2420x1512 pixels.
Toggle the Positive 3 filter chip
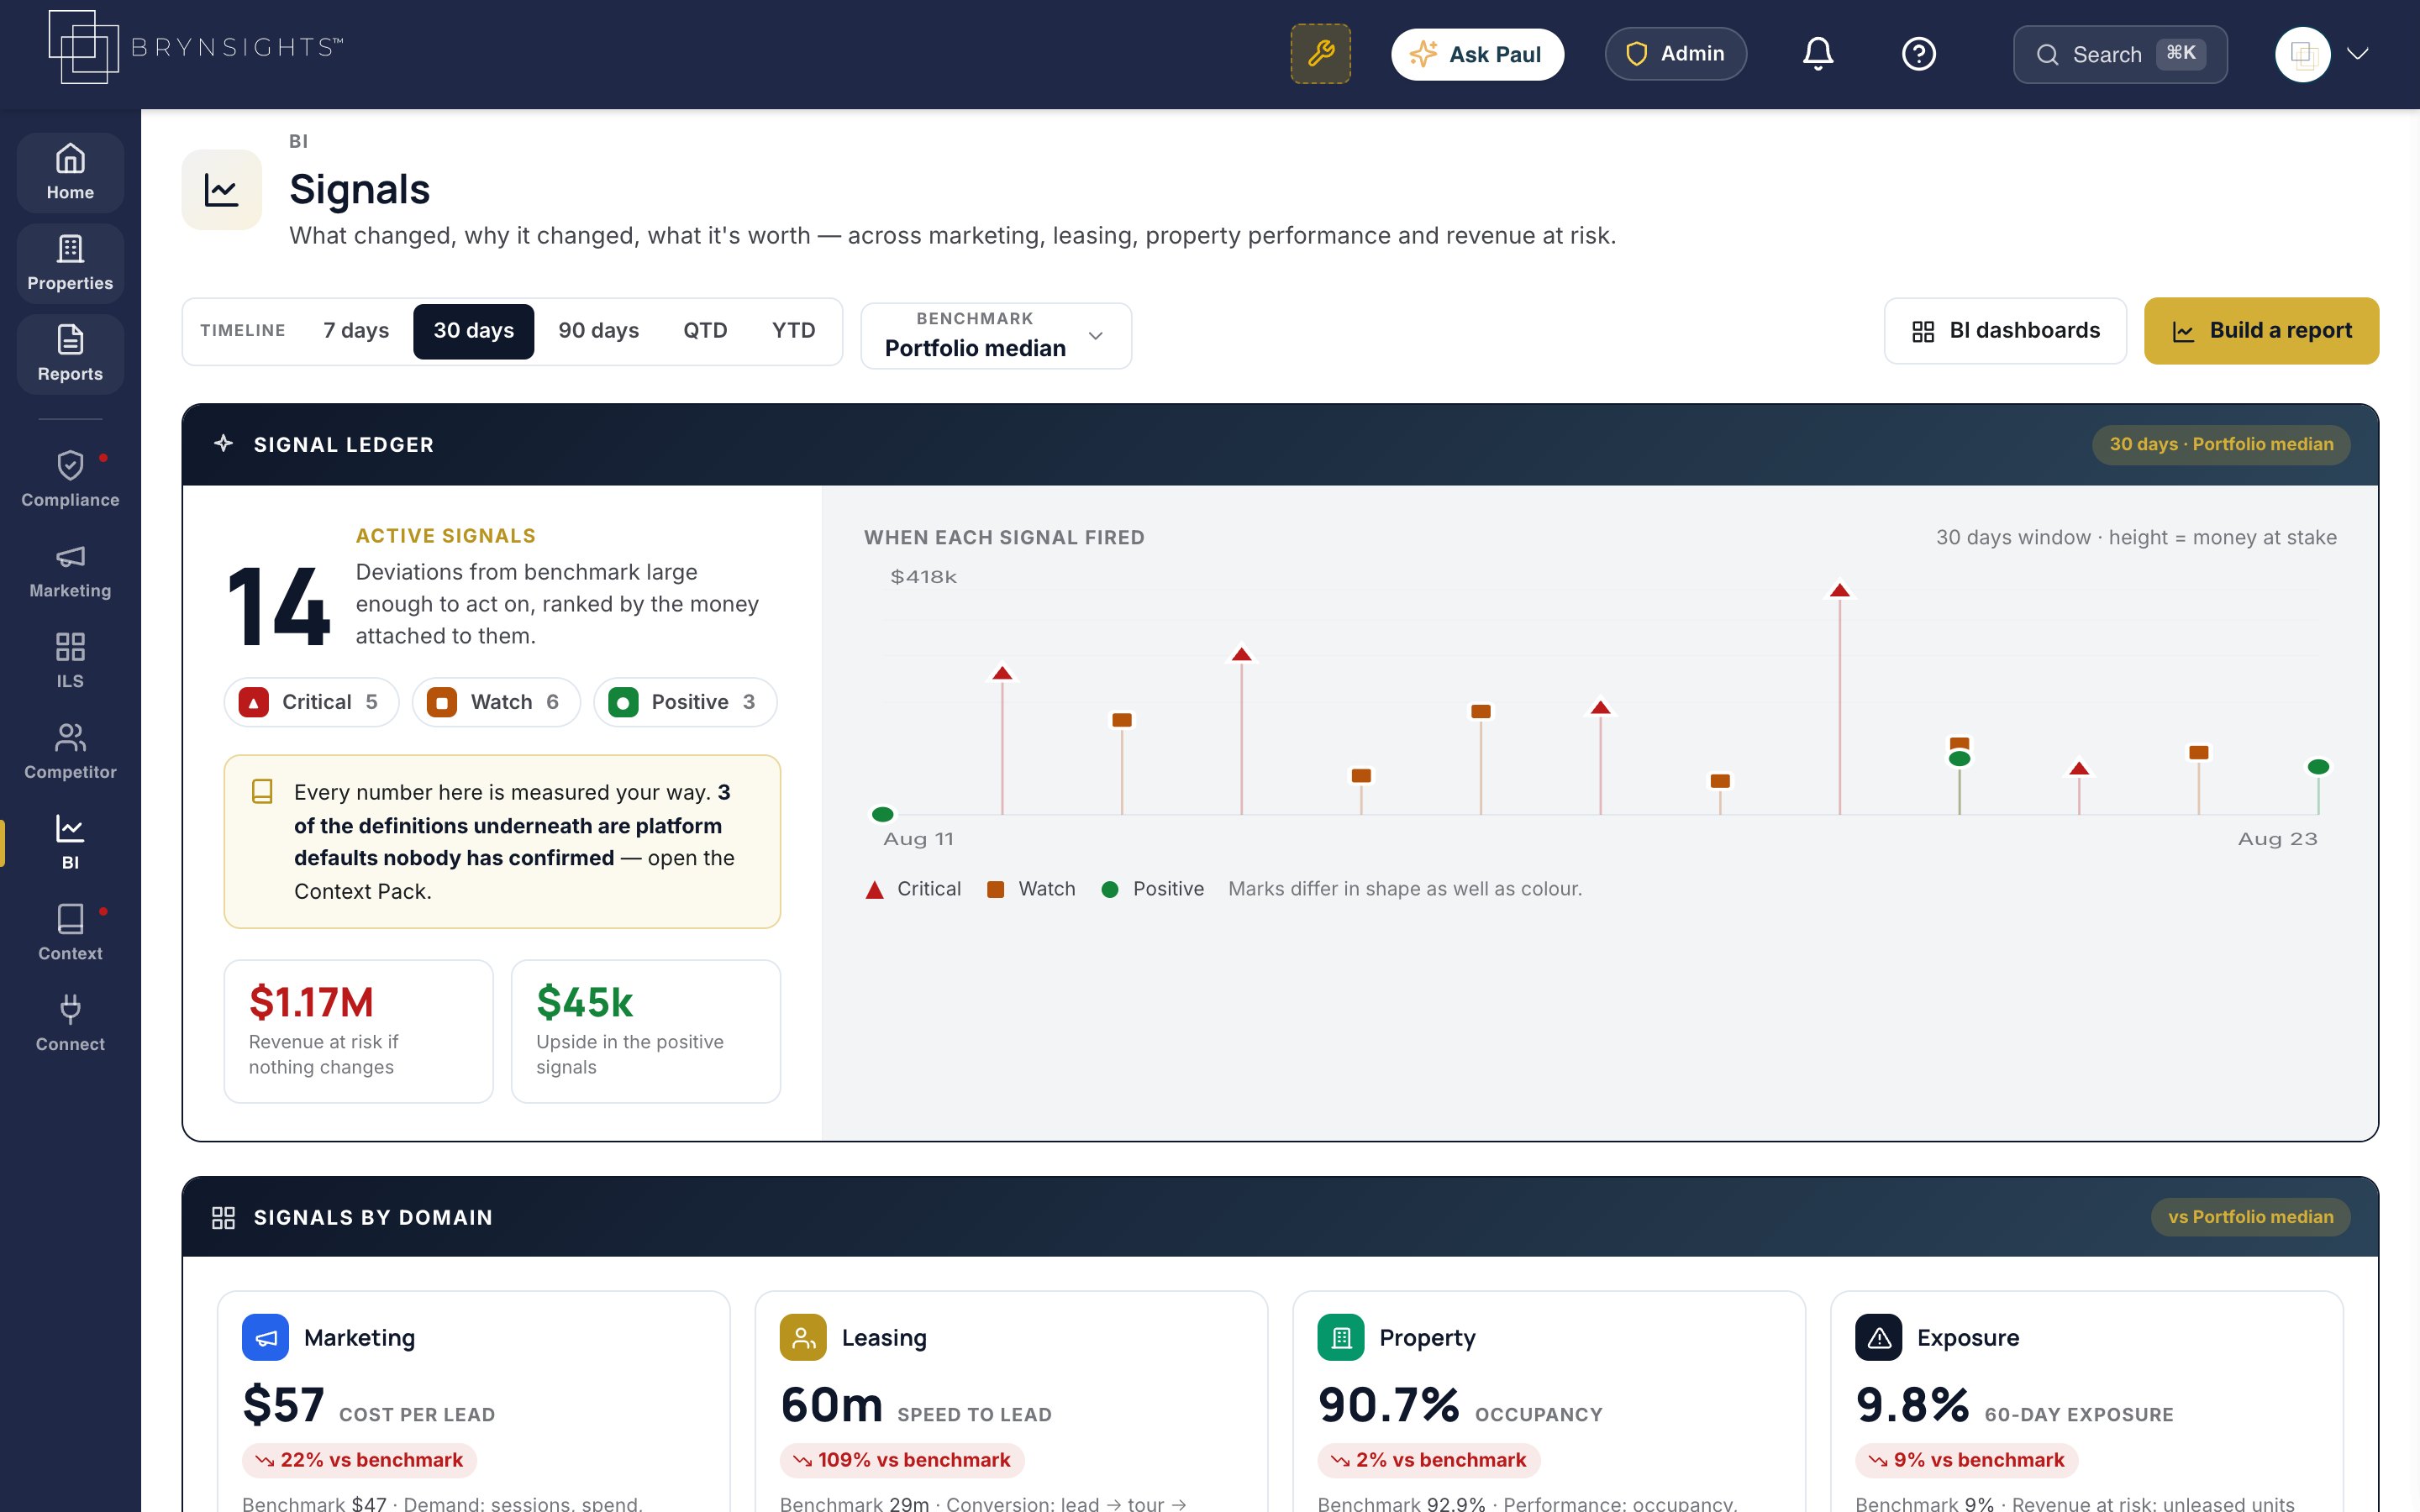(x=685, y=702)
